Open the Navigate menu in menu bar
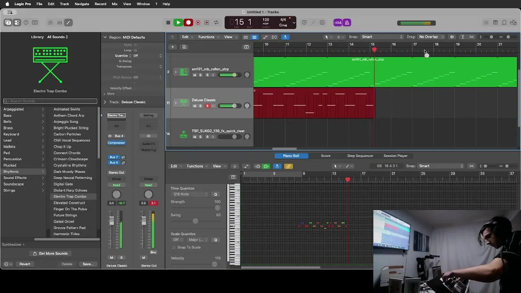This screenshot has width=521, height=293. coord(82,4)
